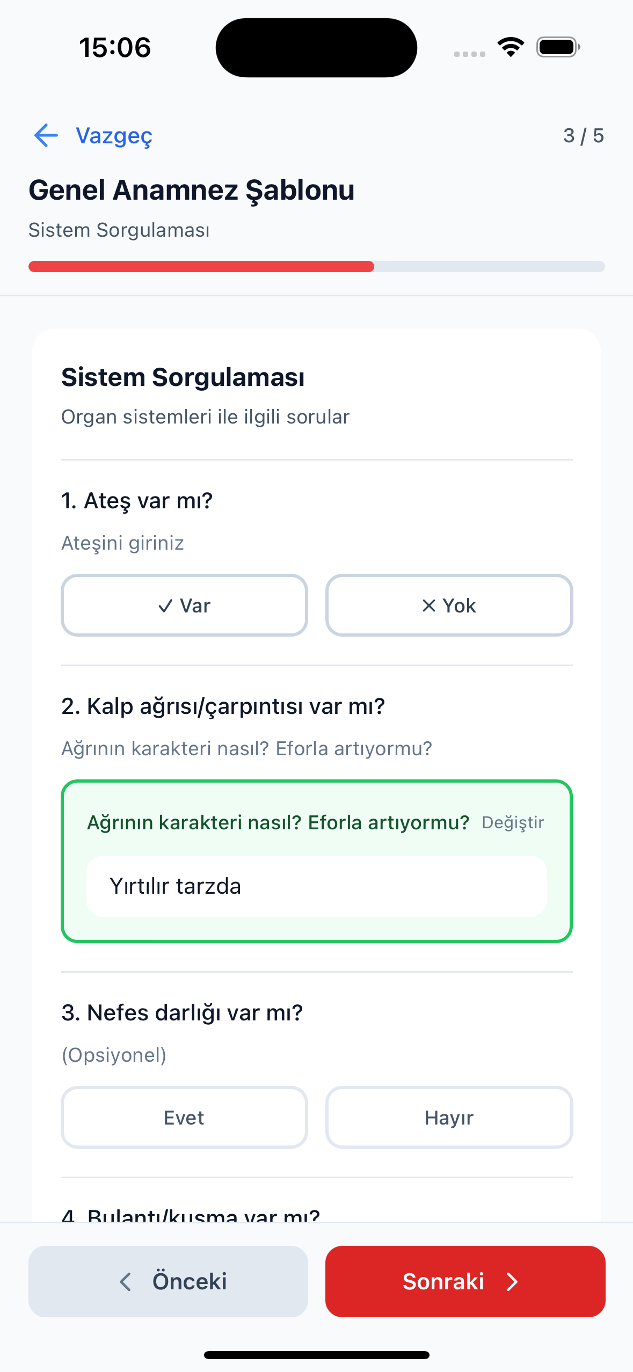Open the Değiştir option for the pain question
This screenshot has width=633, height=1372.
click(513, 822)
